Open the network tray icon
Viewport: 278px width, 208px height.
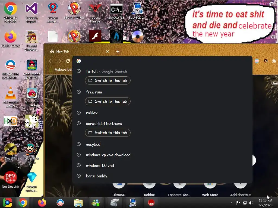click(245, 203)
